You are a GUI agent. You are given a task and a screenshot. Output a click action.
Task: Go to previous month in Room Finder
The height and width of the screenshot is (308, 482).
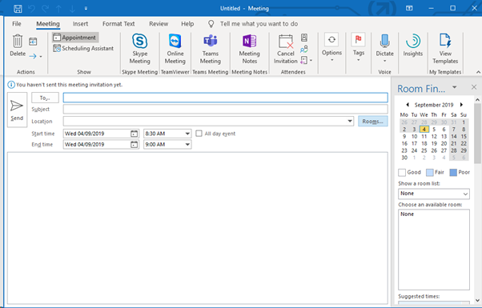click(408, 105)
